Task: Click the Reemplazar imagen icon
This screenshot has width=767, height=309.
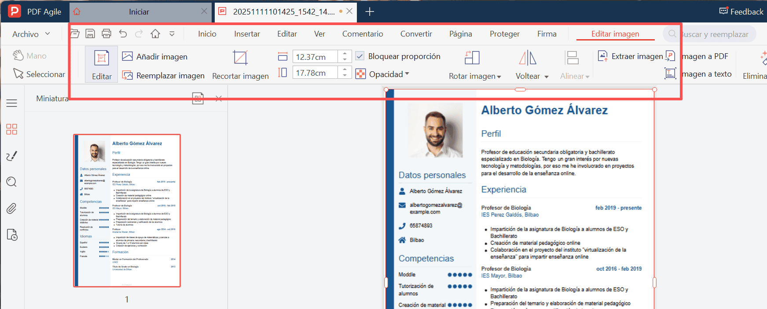Action: click(128, 75)
